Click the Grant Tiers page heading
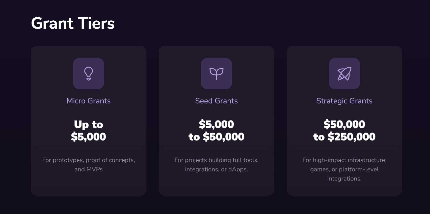Viewport: 430px width, 214px height. (73, 23)
